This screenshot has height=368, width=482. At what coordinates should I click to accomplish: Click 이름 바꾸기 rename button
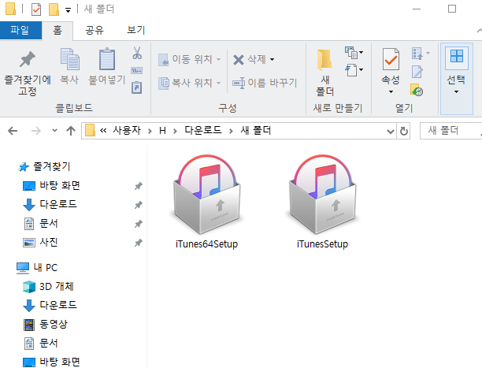pos(265,83)
